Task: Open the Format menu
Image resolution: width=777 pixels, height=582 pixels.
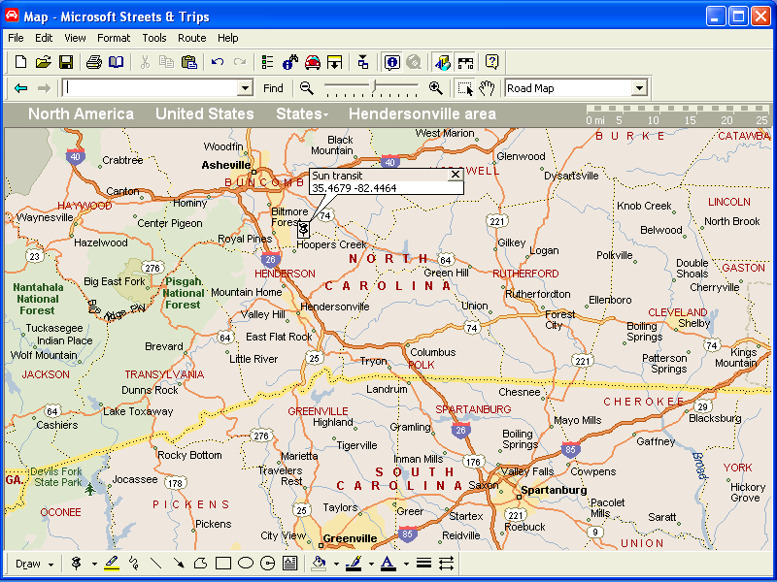Action: pos(114,38)
